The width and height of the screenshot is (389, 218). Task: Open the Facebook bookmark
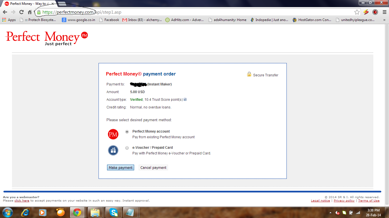point(109,20)
